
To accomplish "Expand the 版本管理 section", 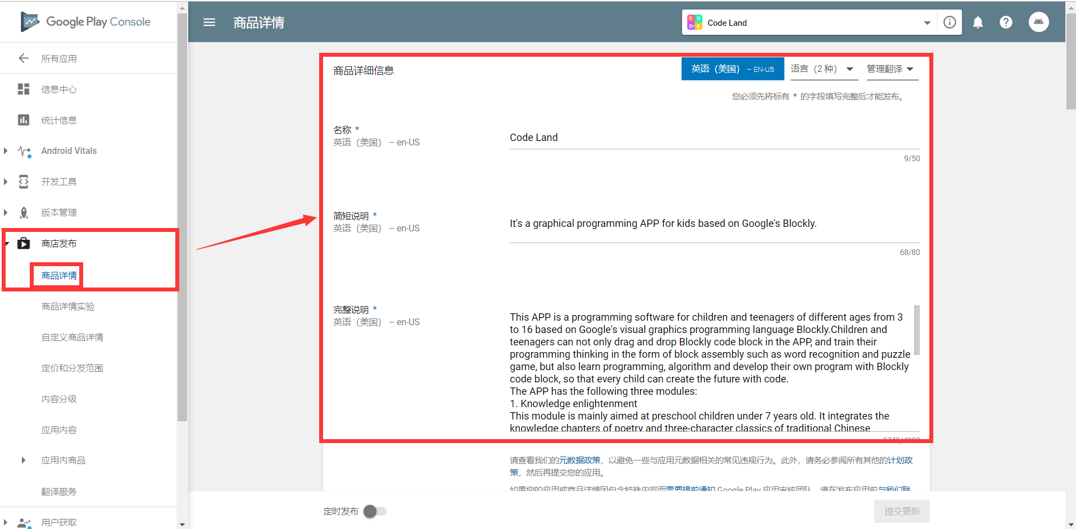I will 6,212.
